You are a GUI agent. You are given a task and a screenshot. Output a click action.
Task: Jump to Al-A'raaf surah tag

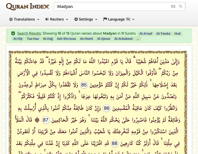[146, 34]
